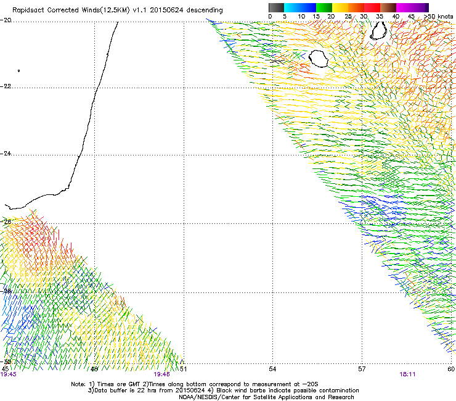Image resolution: width=456 pixels, height=401 pixels.
Task: Click the 48 longitude axis label
Action: (94, 369)
